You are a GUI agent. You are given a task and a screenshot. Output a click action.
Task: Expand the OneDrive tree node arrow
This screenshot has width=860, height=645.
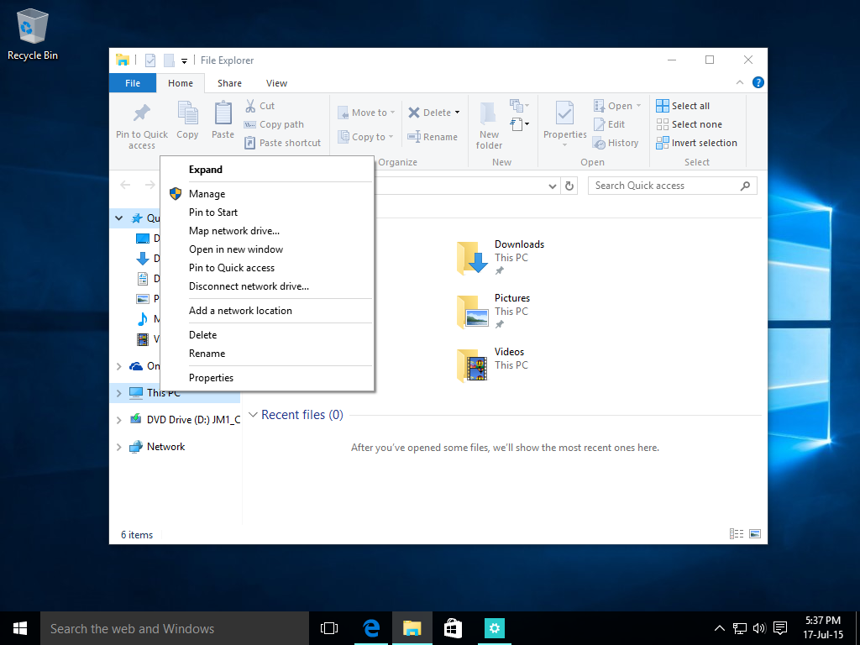[x=118, y=366]
